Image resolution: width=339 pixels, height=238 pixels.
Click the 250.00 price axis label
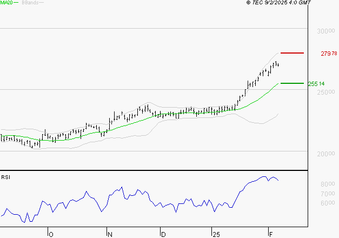[326, 92]
